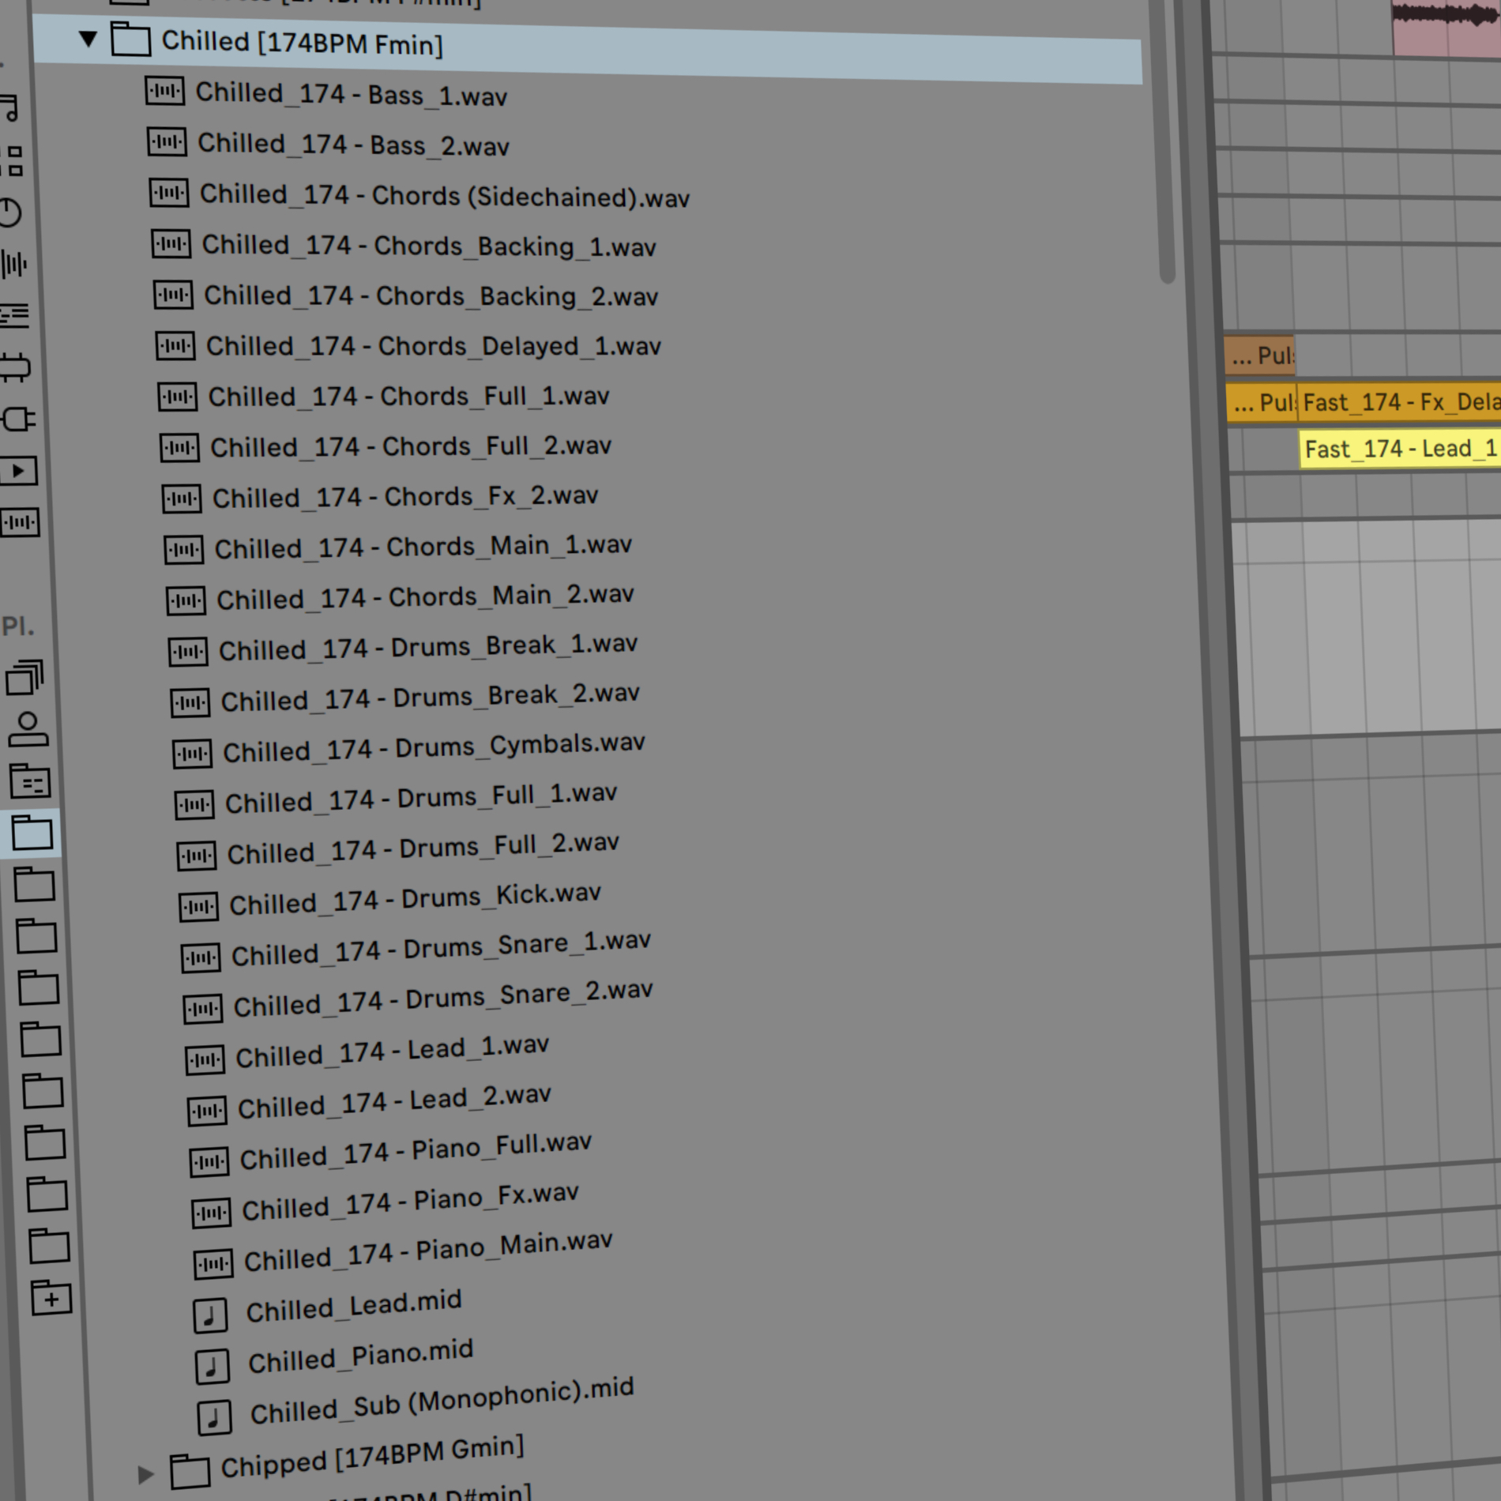Screen dimensions: 1501x1501
Task: Select the highlighted folder in Places
Action: coord(32,833)
